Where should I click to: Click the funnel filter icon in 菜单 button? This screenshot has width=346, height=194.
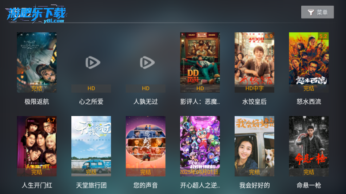(x=311, y=12)
